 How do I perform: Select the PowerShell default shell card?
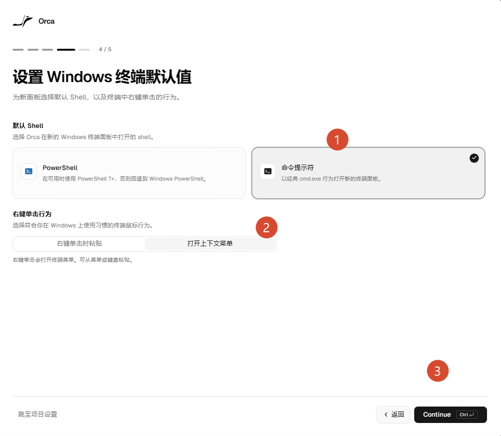tap(129, 173)
